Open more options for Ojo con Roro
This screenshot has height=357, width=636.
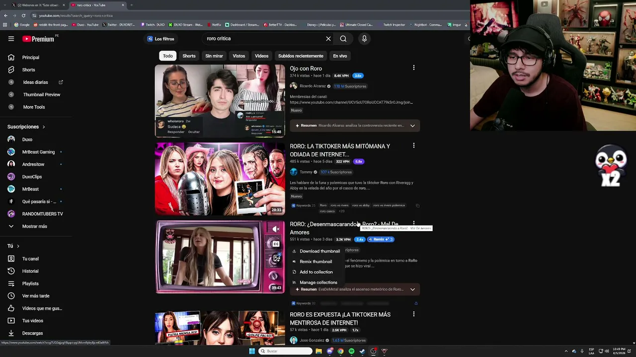[x=413, y=68]
